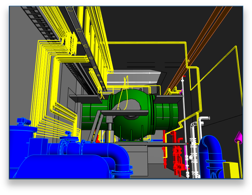This screenshot has width=252, height=195.
Task: Select the gray platform left of green valve
Action: tap(84, 99)
